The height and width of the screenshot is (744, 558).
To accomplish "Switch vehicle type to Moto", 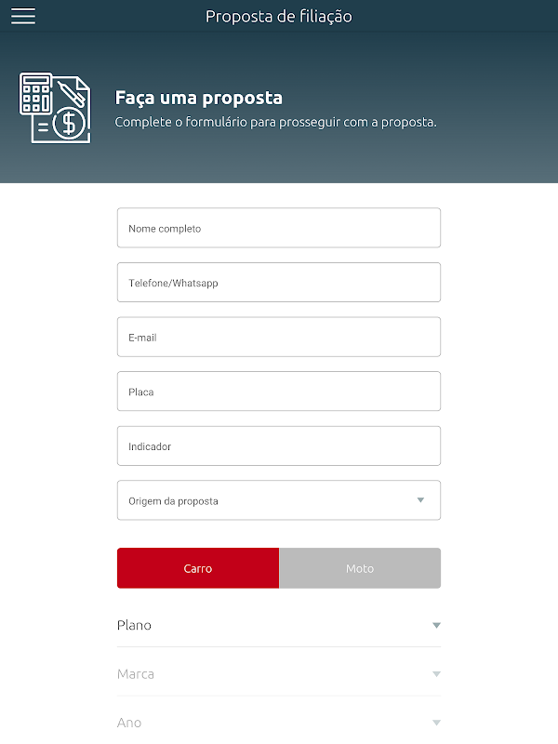I will [x=360, y=568].
